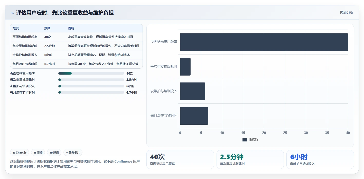Click table value 40次
Viewport: 364px width, 179px height.
point(48,37)
